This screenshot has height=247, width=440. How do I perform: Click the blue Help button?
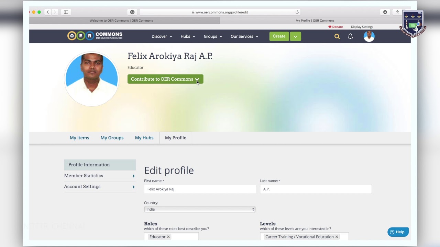point(398,232)
